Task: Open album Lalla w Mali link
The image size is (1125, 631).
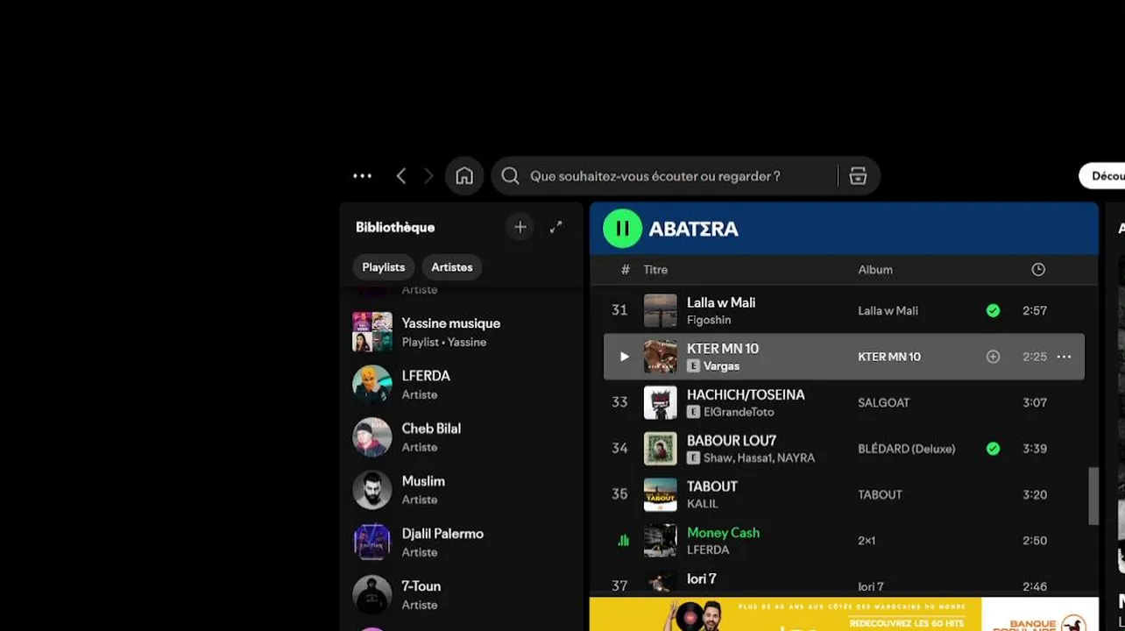Action: click(x=888, y=311)
